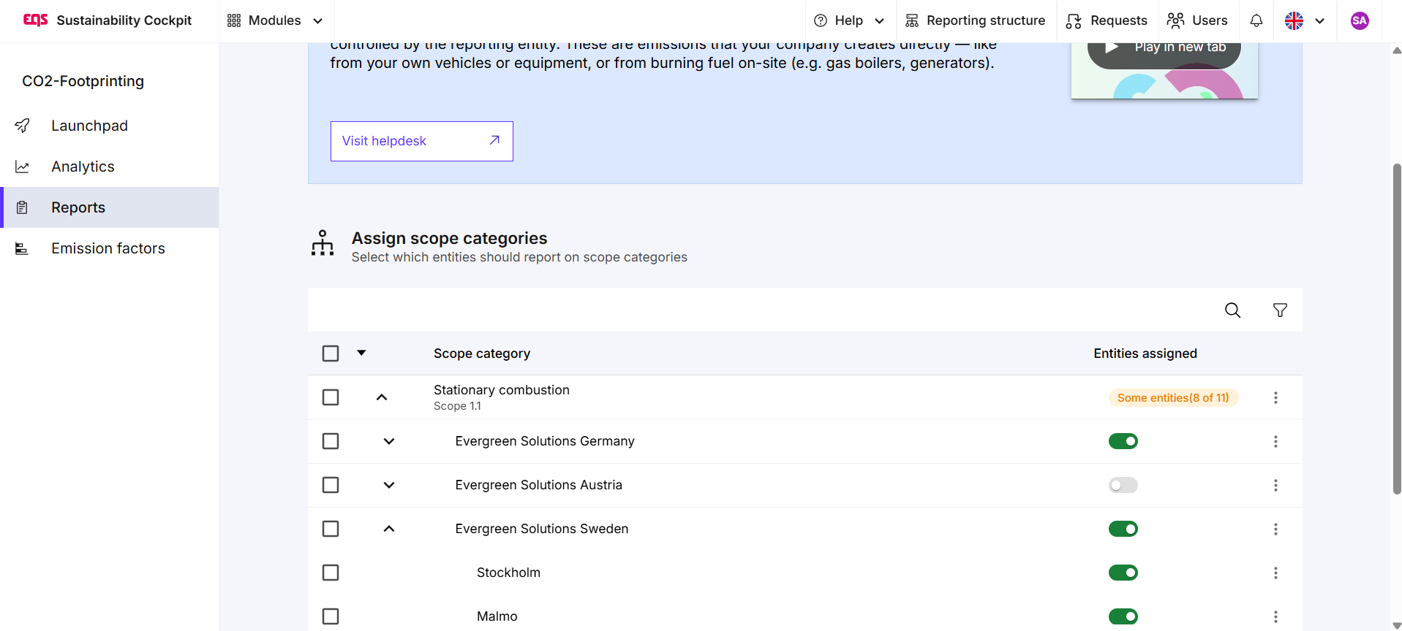
Task: Click the EQS Sustainability Cockpit logo
Action: [107, 20]
